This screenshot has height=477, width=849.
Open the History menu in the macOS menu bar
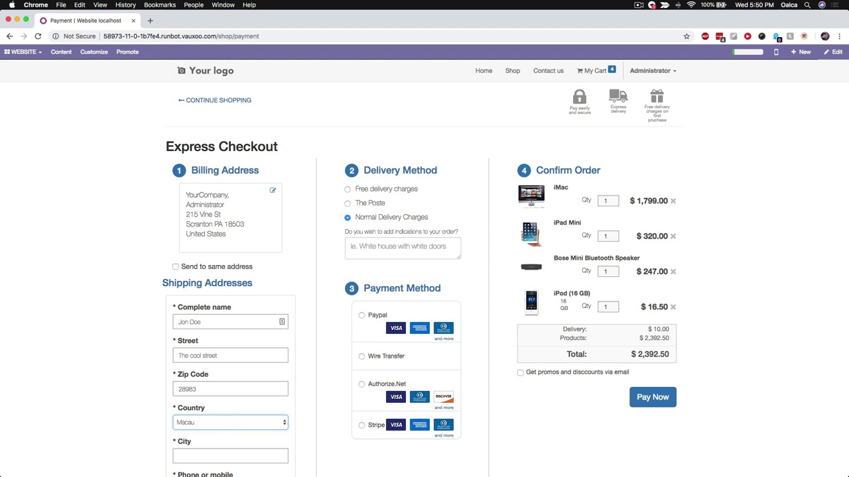pos(125,5)
